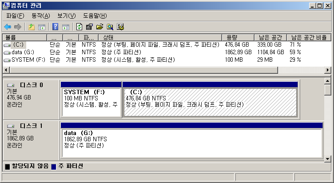Open the Properties toolbar icon

[89, 27]
